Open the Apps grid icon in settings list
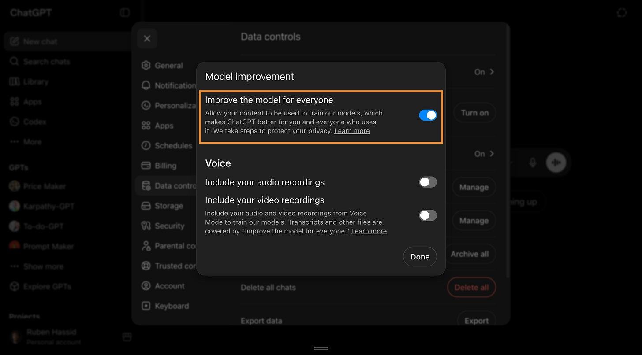The width and height of the screenshot is (642, 355). 146,126
